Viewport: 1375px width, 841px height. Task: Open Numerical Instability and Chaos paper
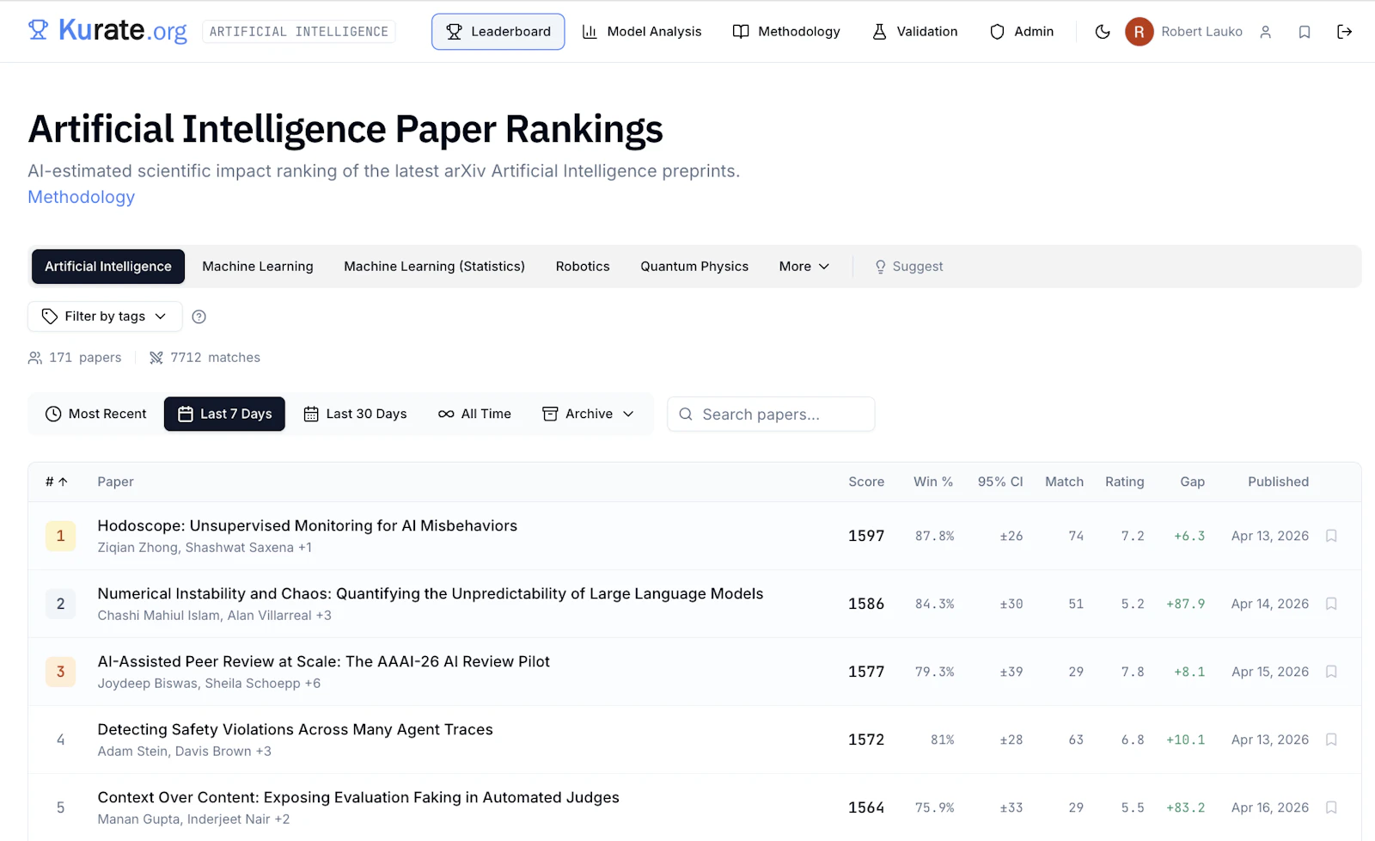coord(431,593)
